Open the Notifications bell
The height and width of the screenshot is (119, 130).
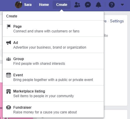pyautogui.click(x=98, y=5)
